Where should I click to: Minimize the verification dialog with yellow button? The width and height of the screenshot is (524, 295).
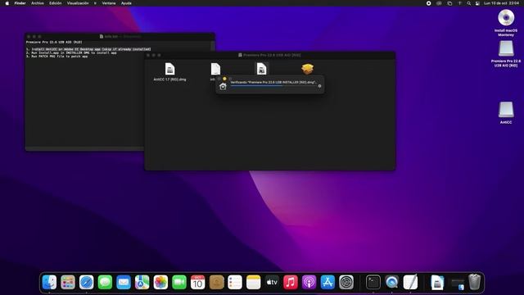coord(224,79)
